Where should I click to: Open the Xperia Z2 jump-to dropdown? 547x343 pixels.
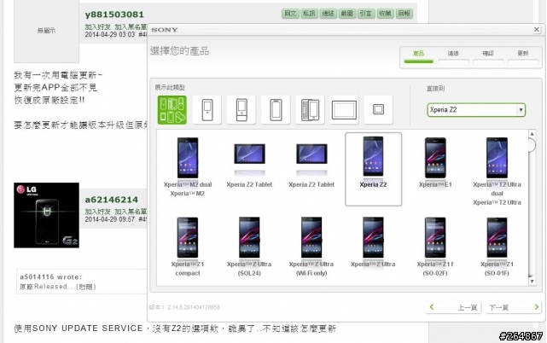coord(476,110)
